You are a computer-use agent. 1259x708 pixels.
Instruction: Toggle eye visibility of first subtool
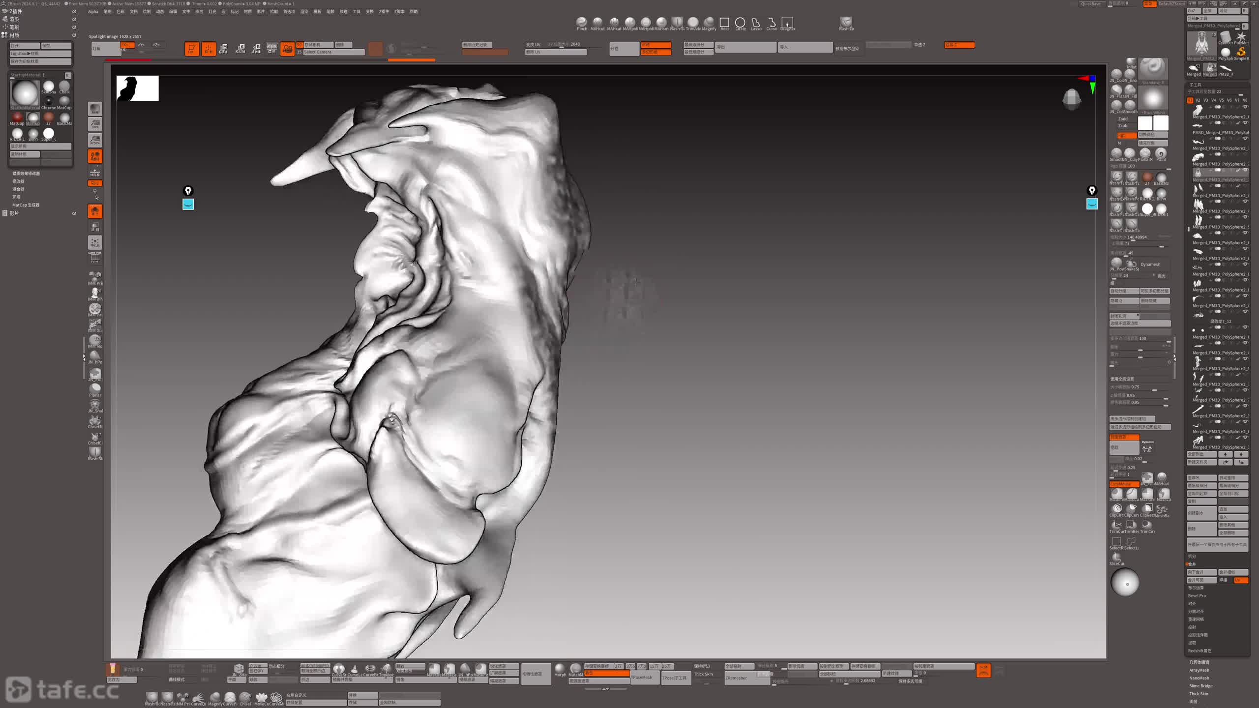(x=1245, y=107)
